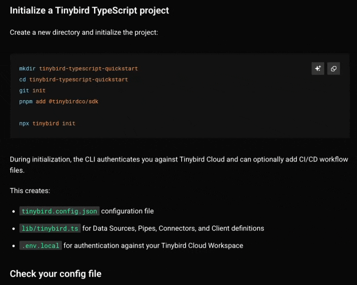357x285 pixels.
Task: Click the 'cd tinybird-typescript-quickstart' code line
Action: (x=73, y=80)
